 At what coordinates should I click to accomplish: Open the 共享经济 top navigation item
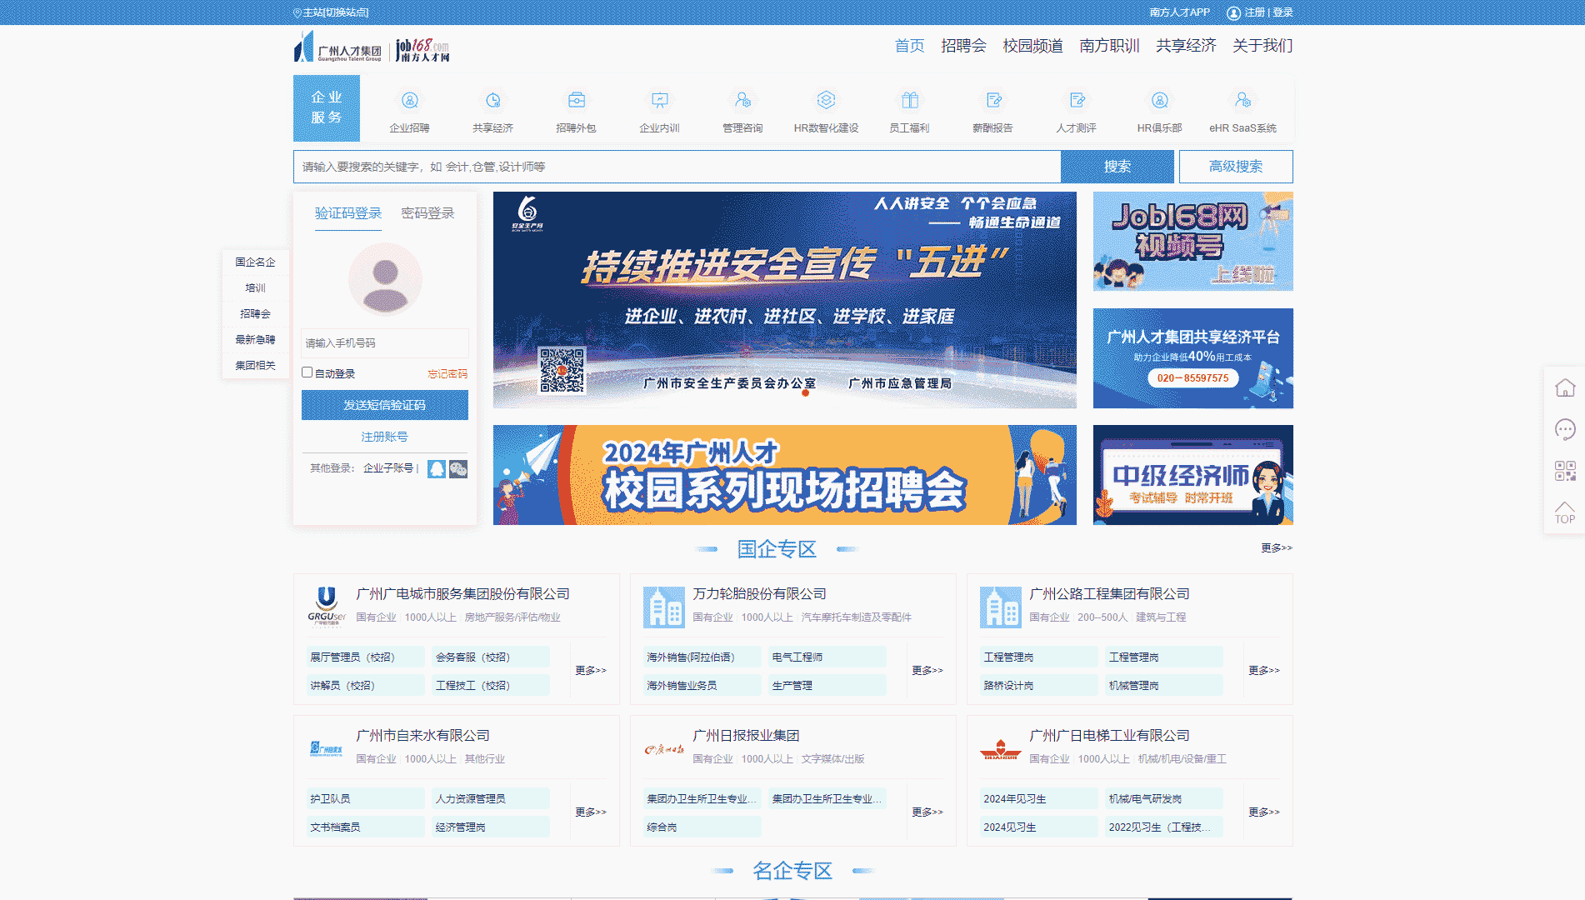point(1186,46)
